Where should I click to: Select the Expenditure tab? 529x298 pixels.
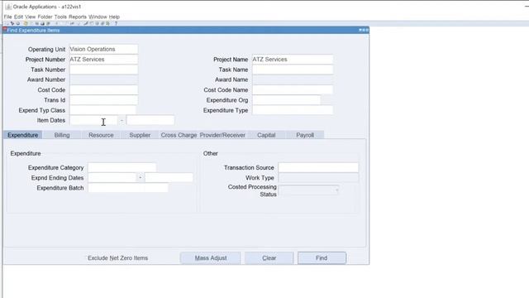[23, 135]
